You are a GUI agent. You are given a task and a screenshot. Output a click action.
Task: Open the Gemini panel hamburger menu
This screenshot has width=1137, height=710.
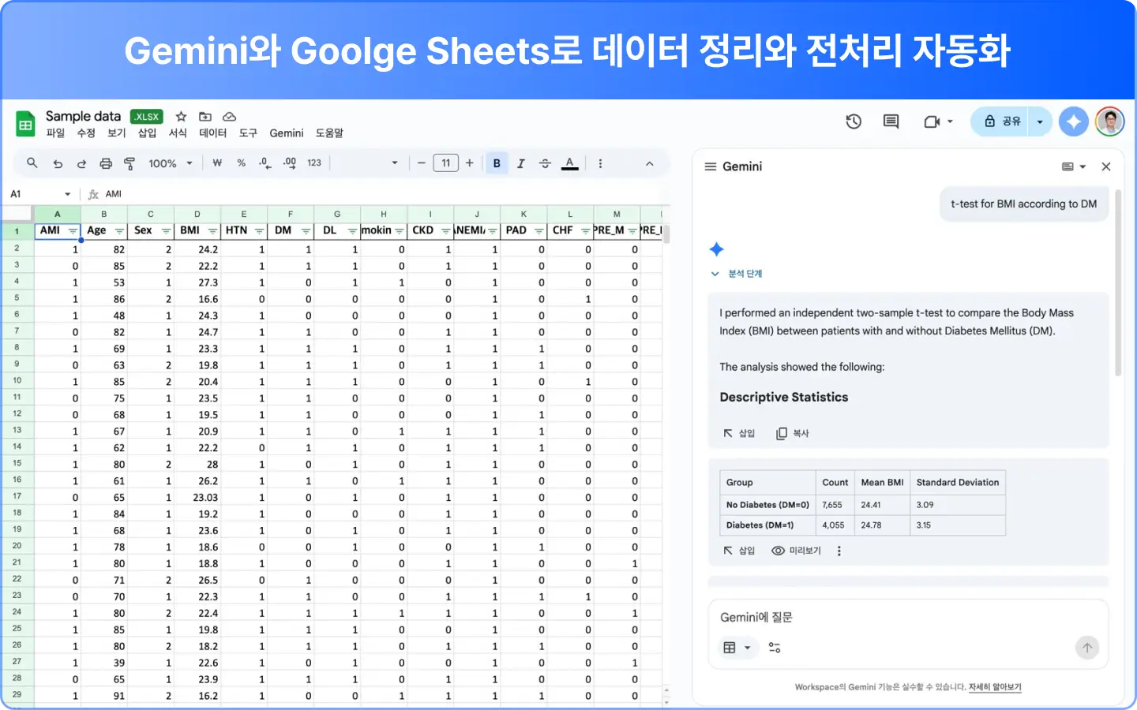(711, 166)
